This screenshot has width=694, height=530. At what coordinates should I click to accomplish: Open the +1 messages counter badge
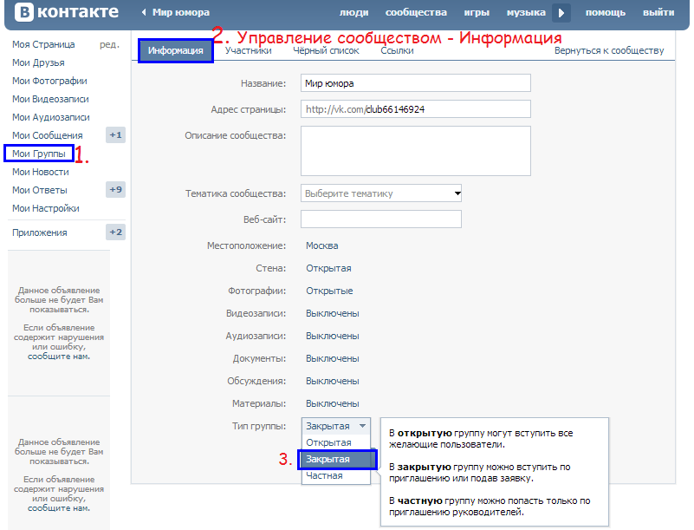click(x=115, y=135)
